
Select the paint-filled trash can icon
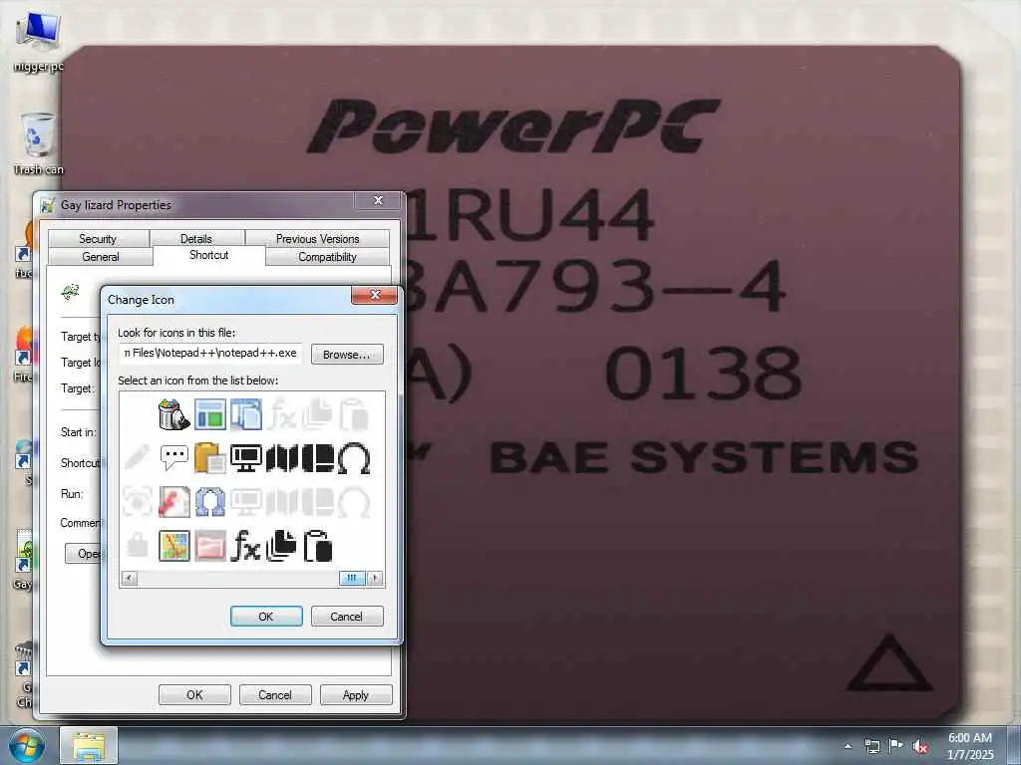click(173, 414)
